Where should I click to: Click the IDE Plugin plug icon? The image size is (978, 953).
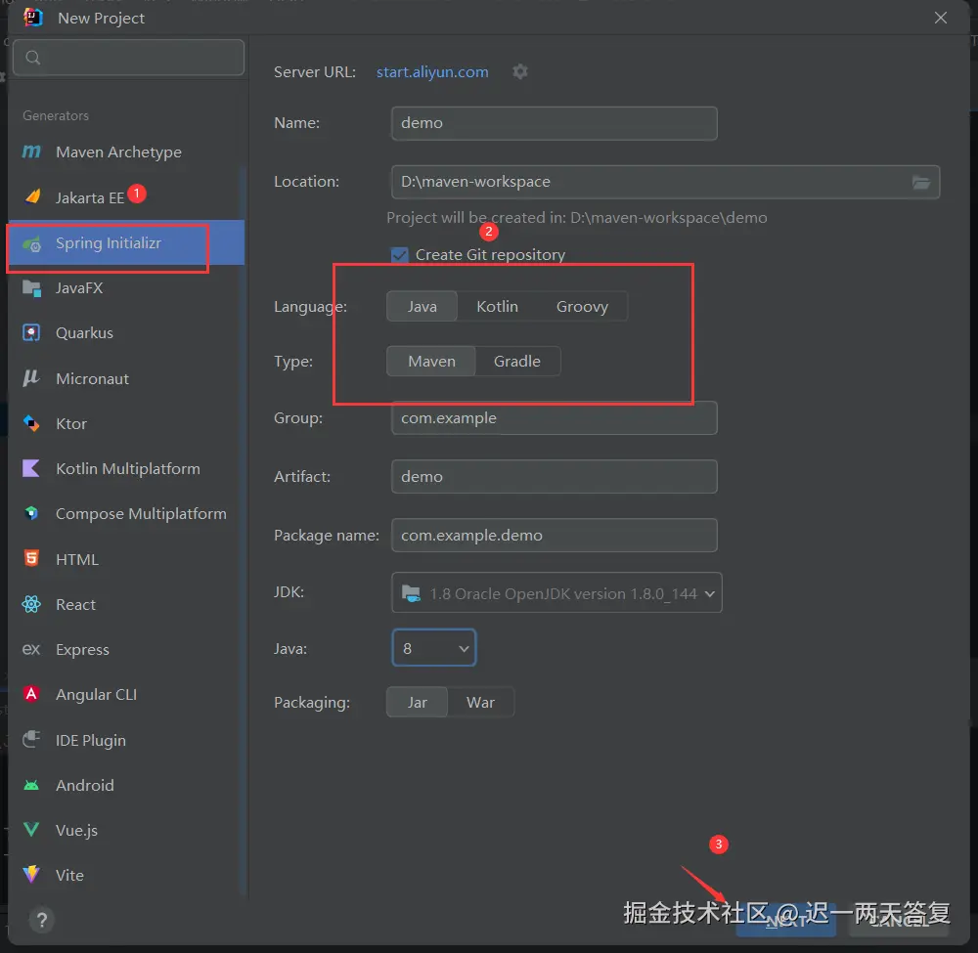tap(31, 739)
